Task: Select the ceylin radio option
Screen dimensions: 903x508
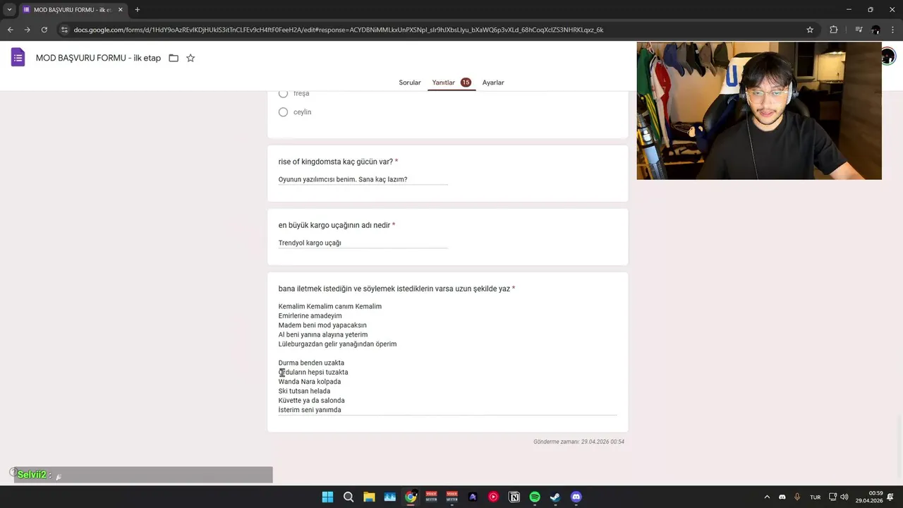Action: click(x=283, y=112)
